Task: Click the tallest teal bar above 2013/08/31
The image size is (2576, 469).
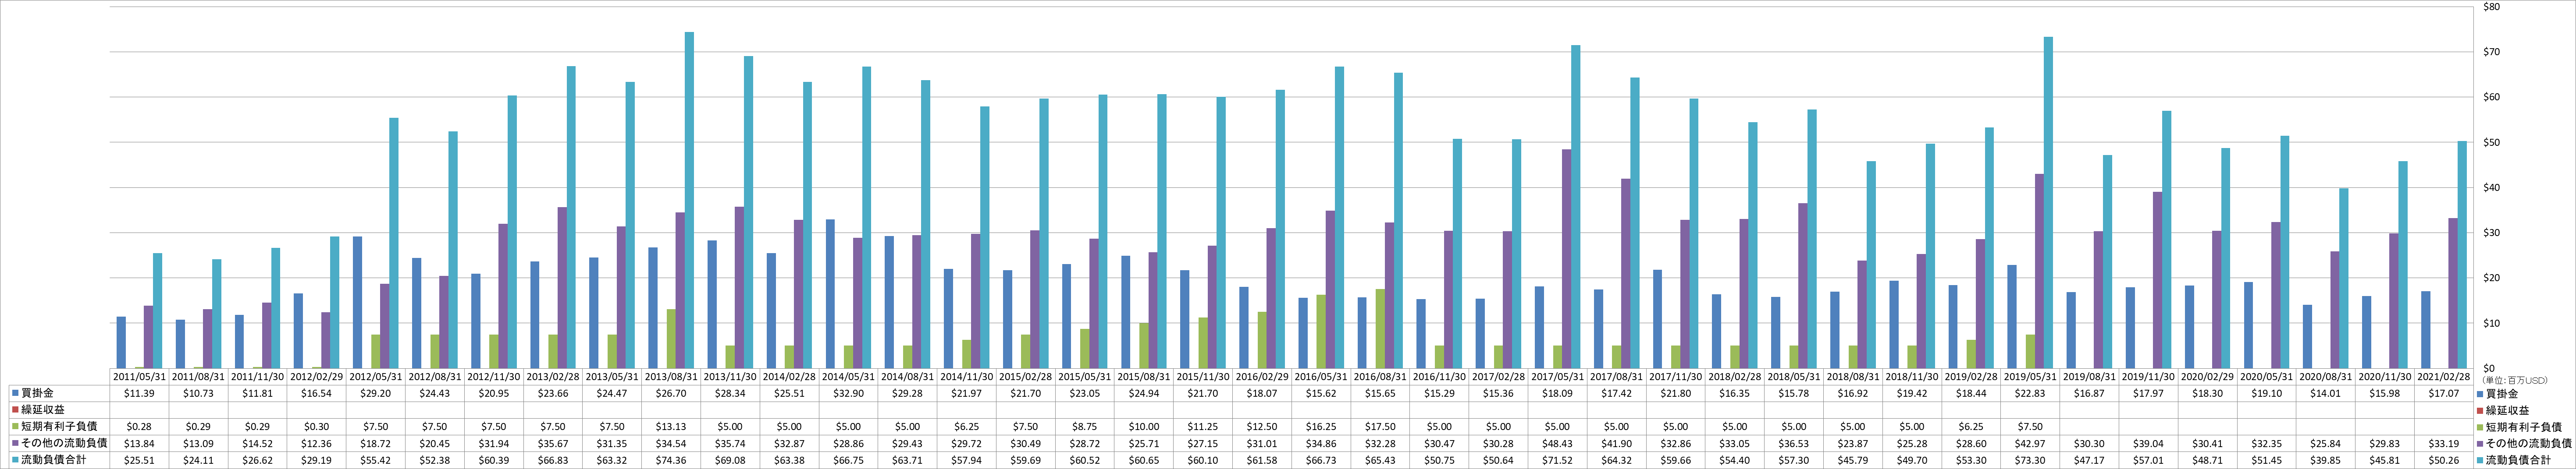Action: 689,200
